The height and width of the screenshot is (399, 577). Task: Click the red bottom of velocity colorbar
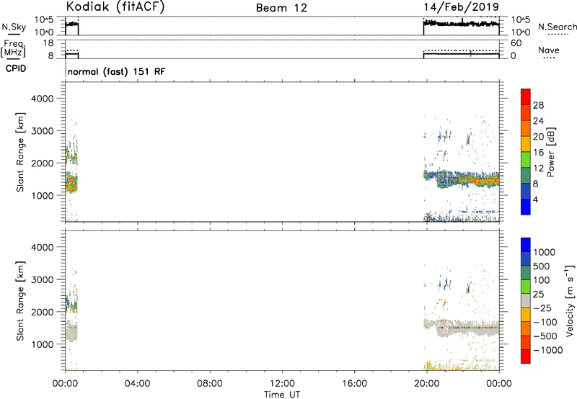[526, 357]
